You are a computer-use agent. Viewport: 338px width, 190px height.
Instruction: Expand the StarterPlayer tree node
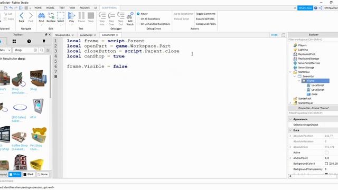click(290, 103)
